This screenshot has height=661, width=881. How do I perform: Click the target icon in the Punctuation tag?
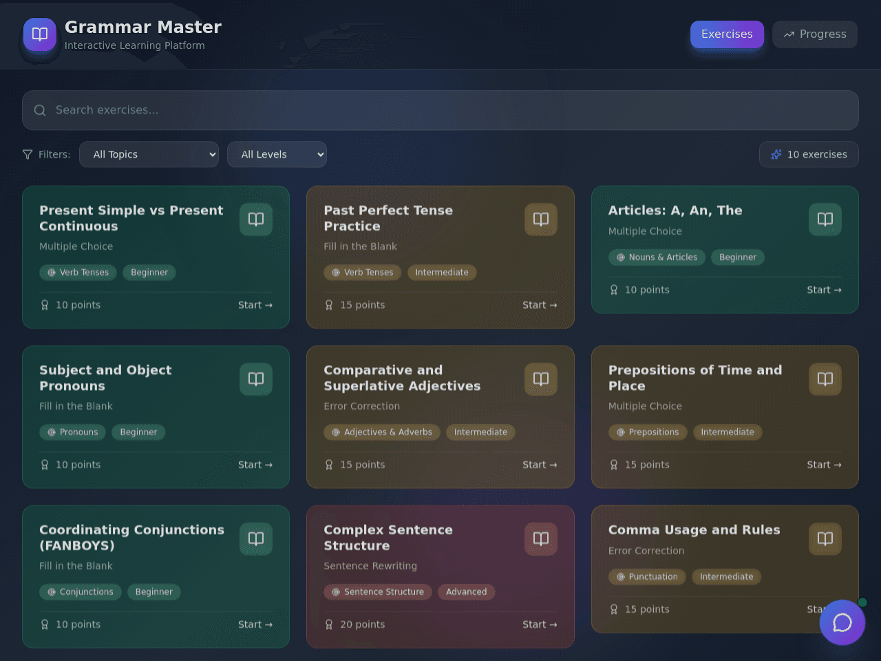point(621,577)
